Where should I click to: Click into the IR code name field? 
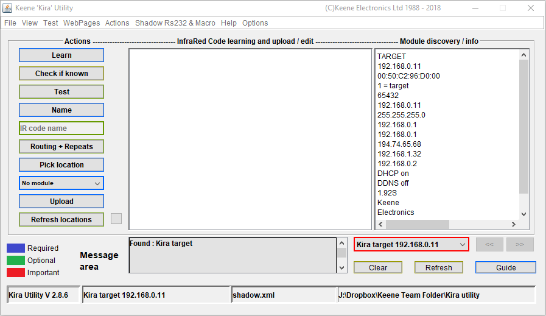61,128
